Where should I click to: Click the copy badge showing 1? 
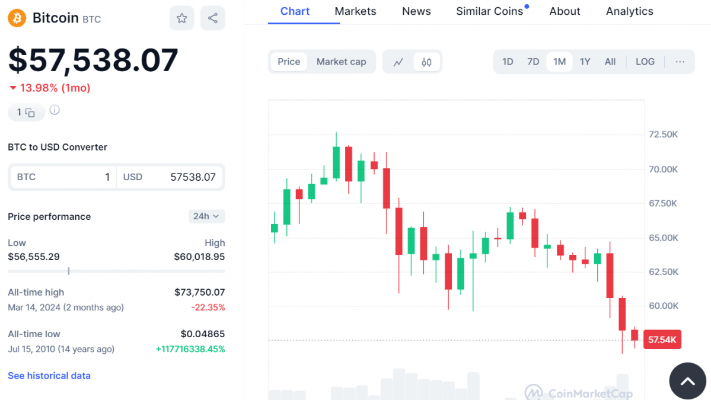tap(26, 112)
